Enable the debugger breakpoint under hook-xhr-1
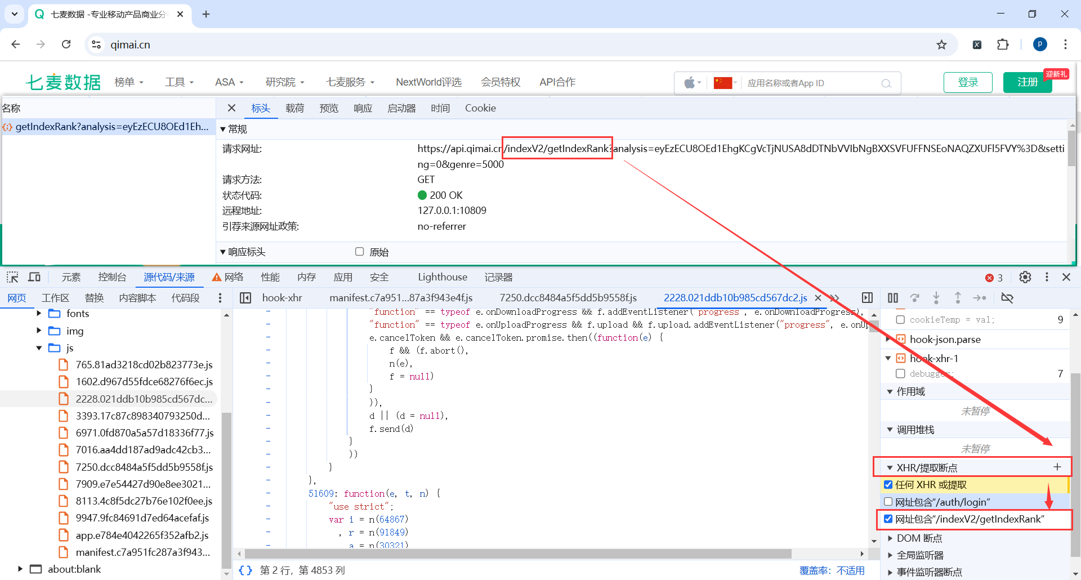 (x=900, y=373)
